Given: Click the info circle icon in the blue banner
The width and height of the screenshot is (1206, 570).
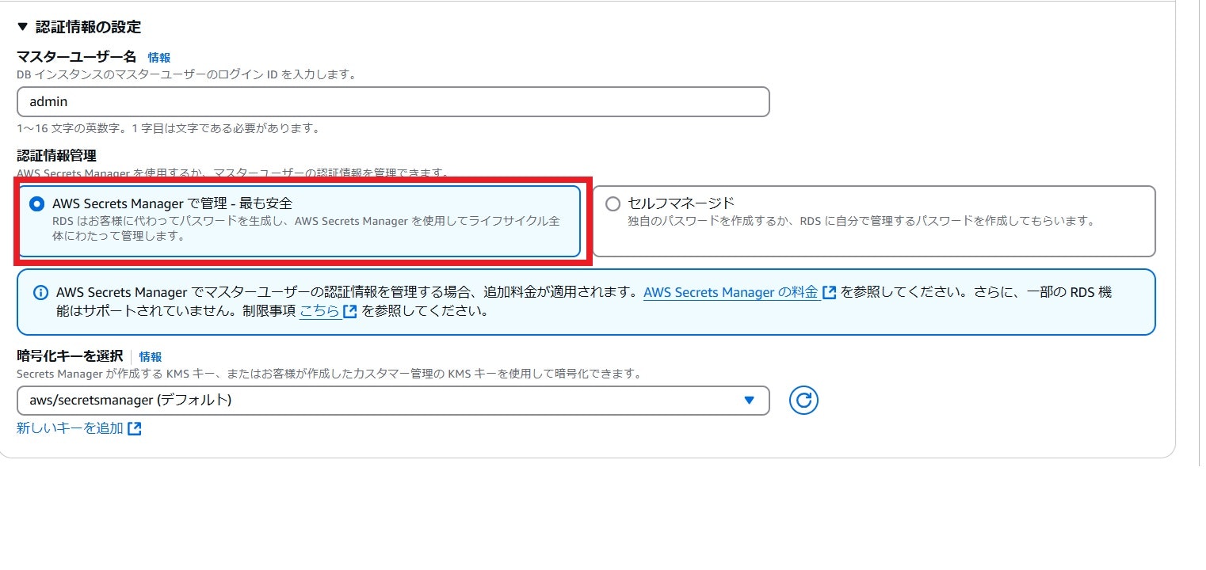Looking at the screenshot, I should [41, 292].
